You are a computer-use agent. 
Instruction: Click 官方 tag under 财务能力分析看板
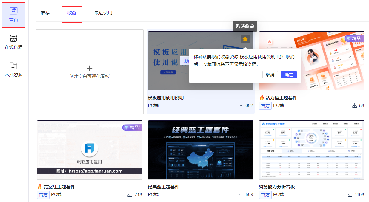pyautogui.click(x=265, y=195)
